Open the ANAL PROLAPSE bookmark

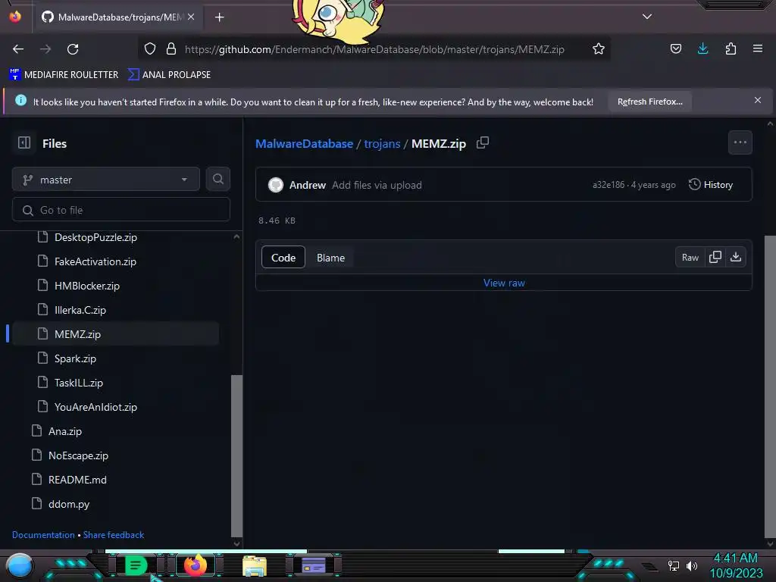(x=169, y=75)
